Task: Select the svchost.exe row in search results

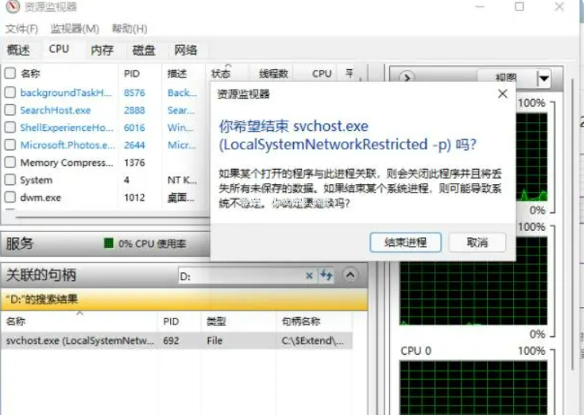Action: [x=79, y=340]
